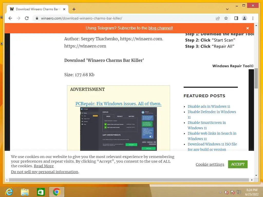Open the Chrome profile menu

coord(245,18)
